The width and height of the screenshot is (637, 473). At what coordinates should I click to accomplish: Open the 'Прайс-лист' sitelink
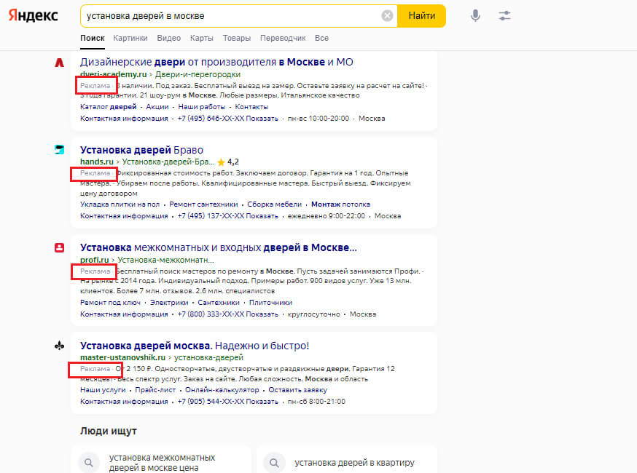point(155,390)
